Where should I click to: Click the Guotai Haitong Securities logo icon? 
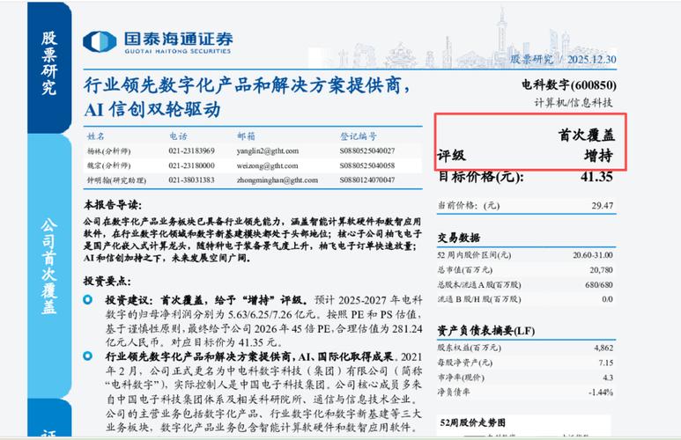100,42
